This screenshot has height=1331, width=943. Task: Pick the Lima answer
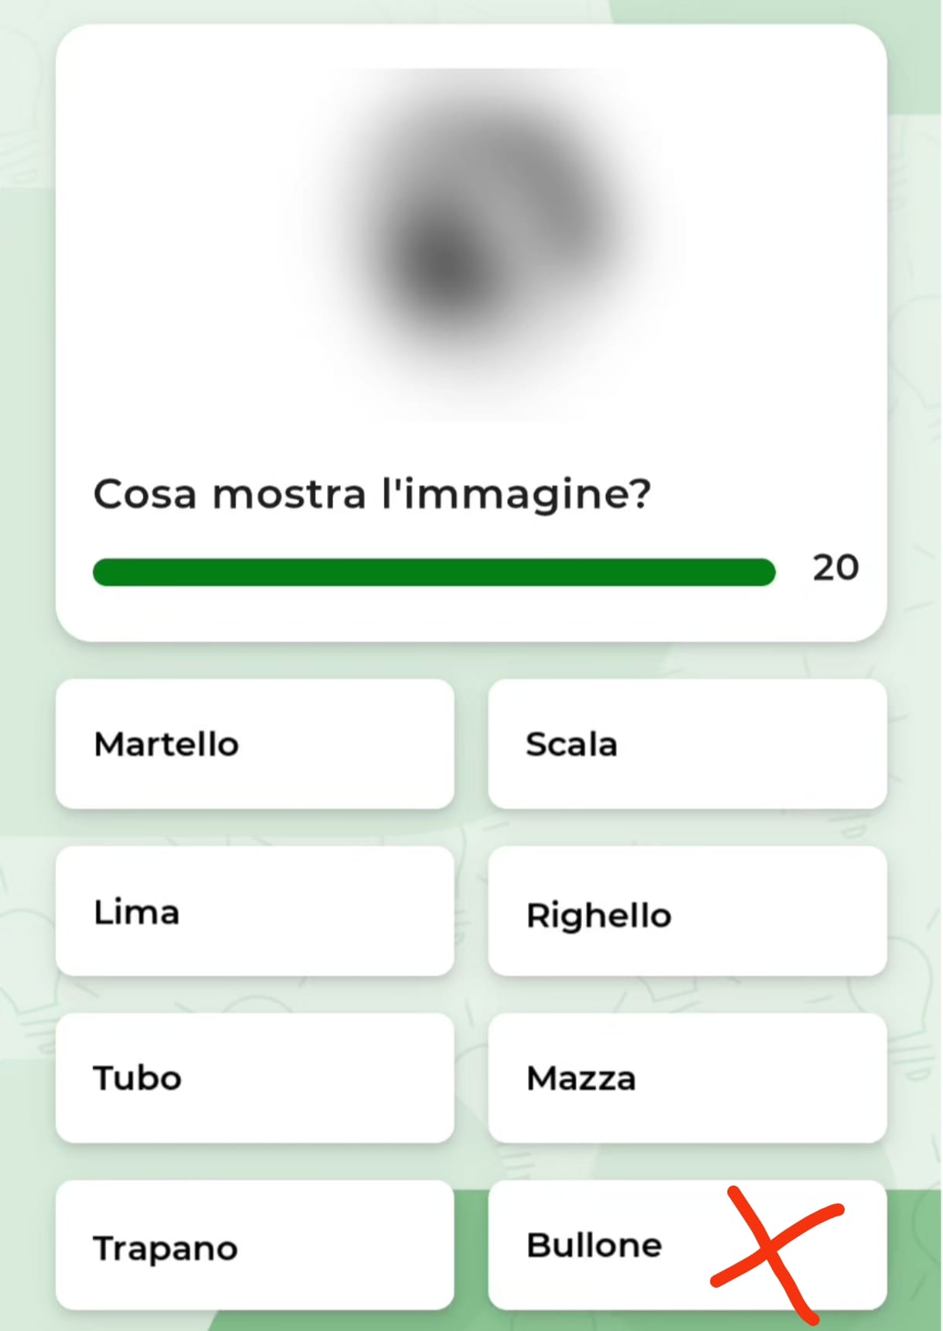(255, 911)
